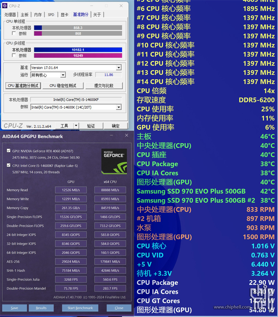Click the 主板 46°C temperature row
Viewport: 278px width, 317px height.
(x=206, y=137)
